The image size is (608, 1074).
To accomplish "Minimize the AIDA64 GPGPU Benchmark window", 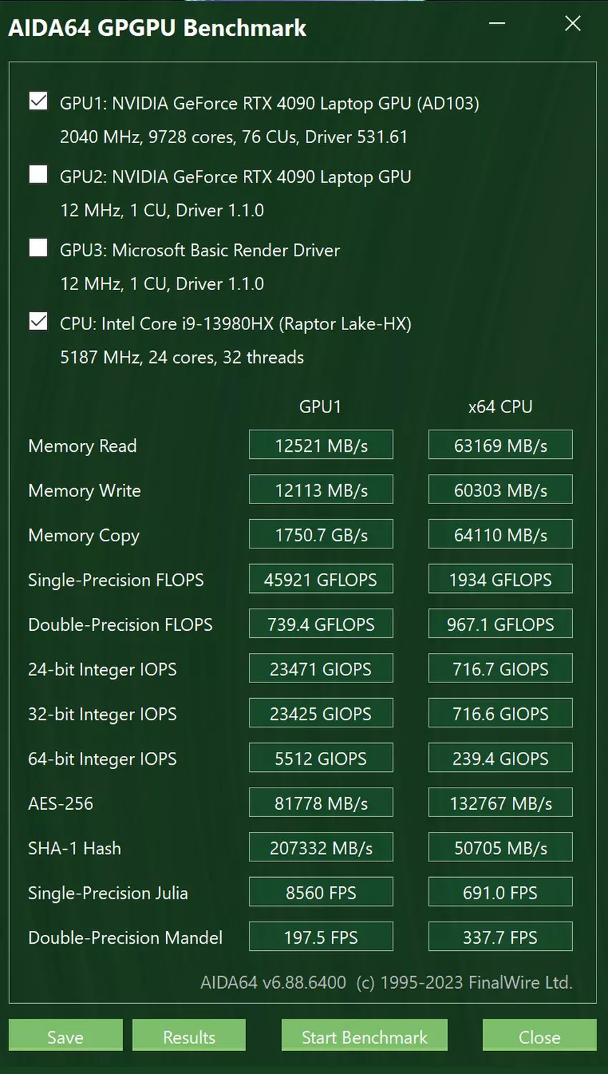I will pos(497,24).
